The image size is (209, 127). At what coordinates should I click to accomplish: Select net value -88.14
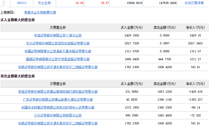195,107
